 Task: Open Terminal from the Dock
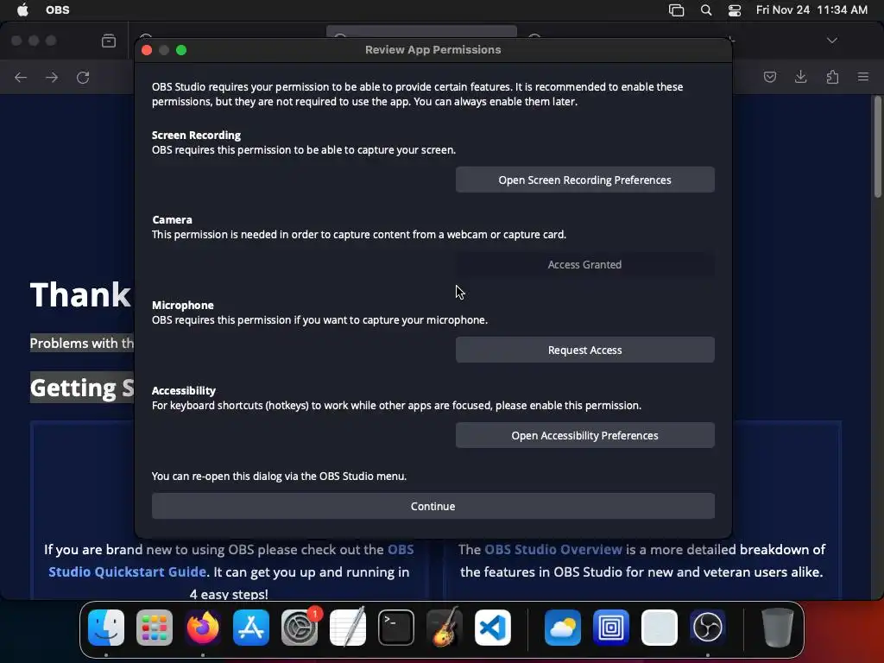click(x=395, y=628)
